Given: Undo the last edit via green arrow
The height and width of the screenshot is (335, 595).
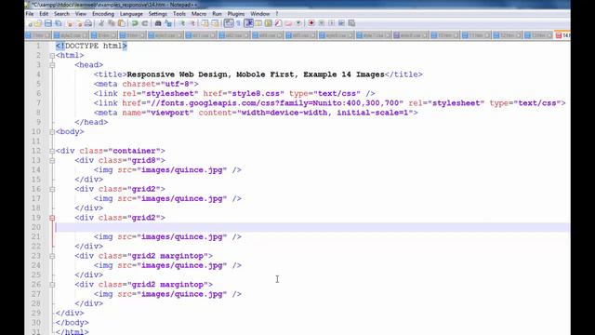Looking at the screenshot, I should [x=135, y=23].
